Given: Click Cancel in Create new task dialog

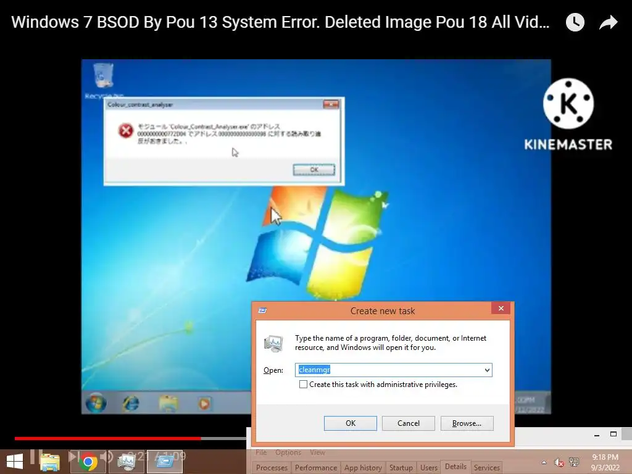Looking at the screenshot, I should click(409, 423).
